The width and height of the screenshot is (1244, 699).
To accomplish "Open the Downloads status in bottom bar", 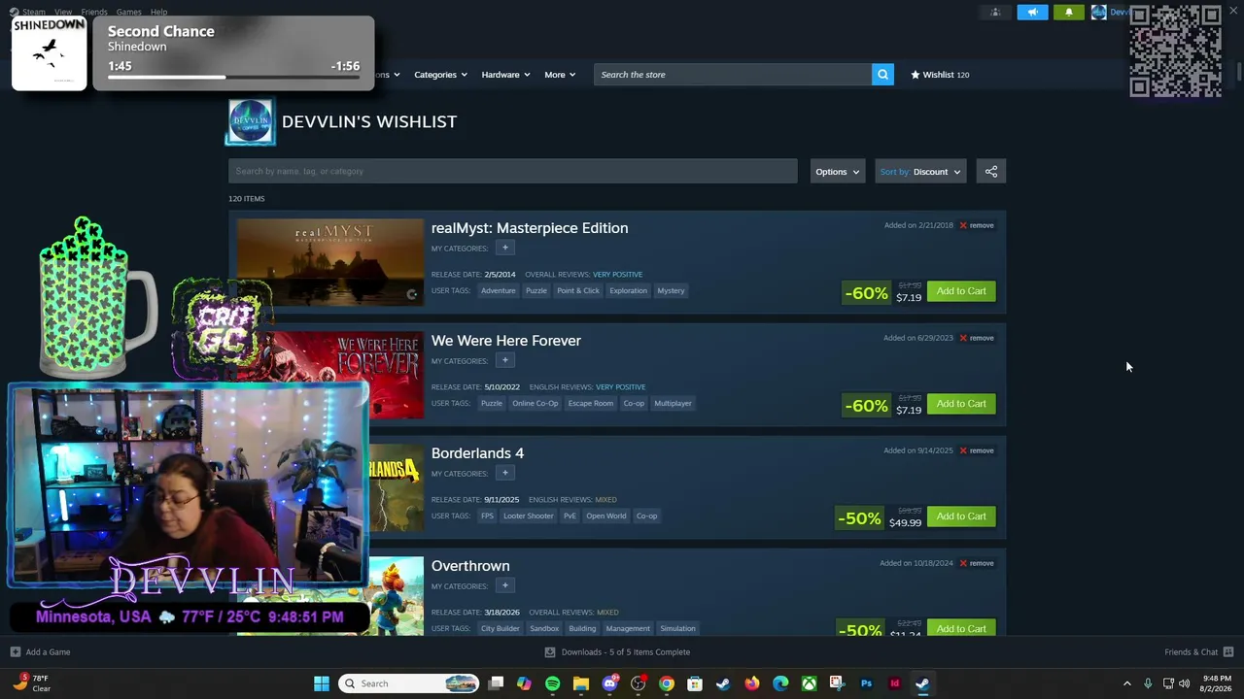I will [x=617, y=652].
